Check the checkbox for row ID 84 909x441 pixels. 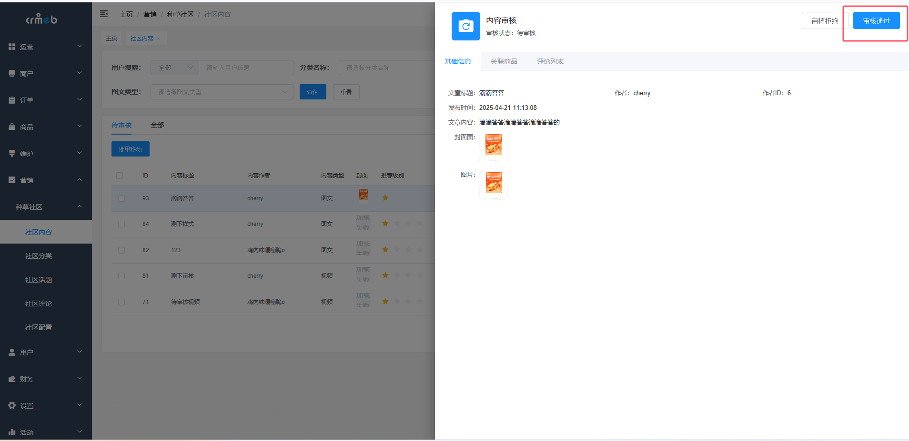[x=121, y=224]
